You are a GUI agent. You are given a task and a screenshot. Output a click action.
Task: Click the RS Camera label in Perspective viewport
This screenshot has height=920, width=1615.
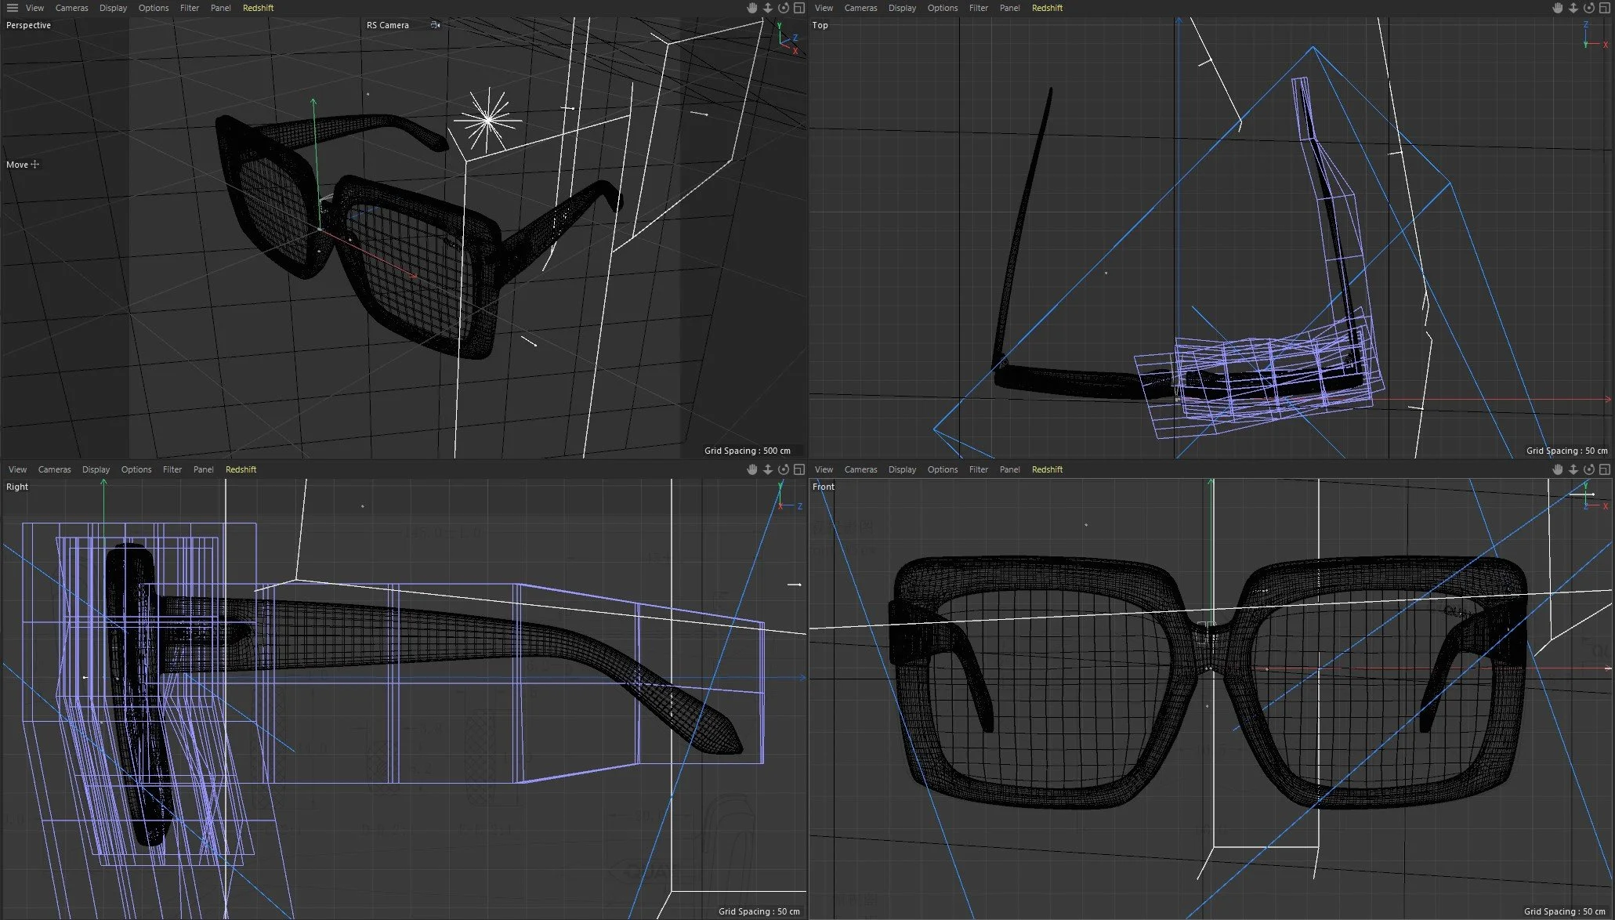pos(388,25)
